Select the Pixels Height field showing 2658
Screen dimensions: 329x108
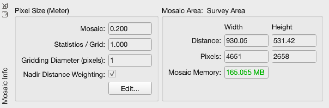294,56
